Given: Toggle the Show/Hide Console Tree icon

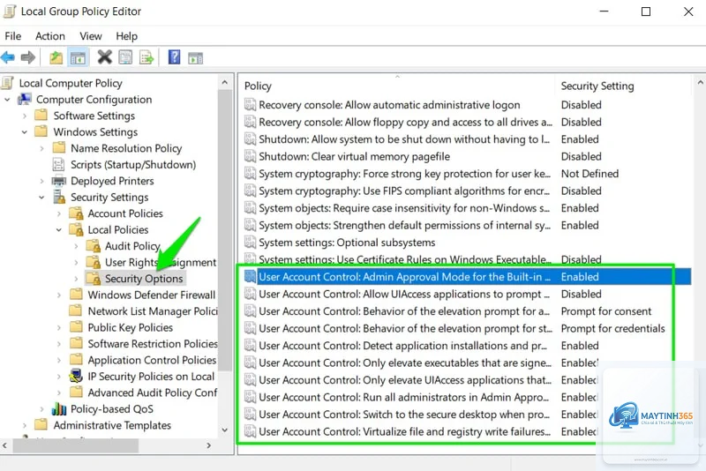Looking at the screenshot, I should tap(78, 57).
